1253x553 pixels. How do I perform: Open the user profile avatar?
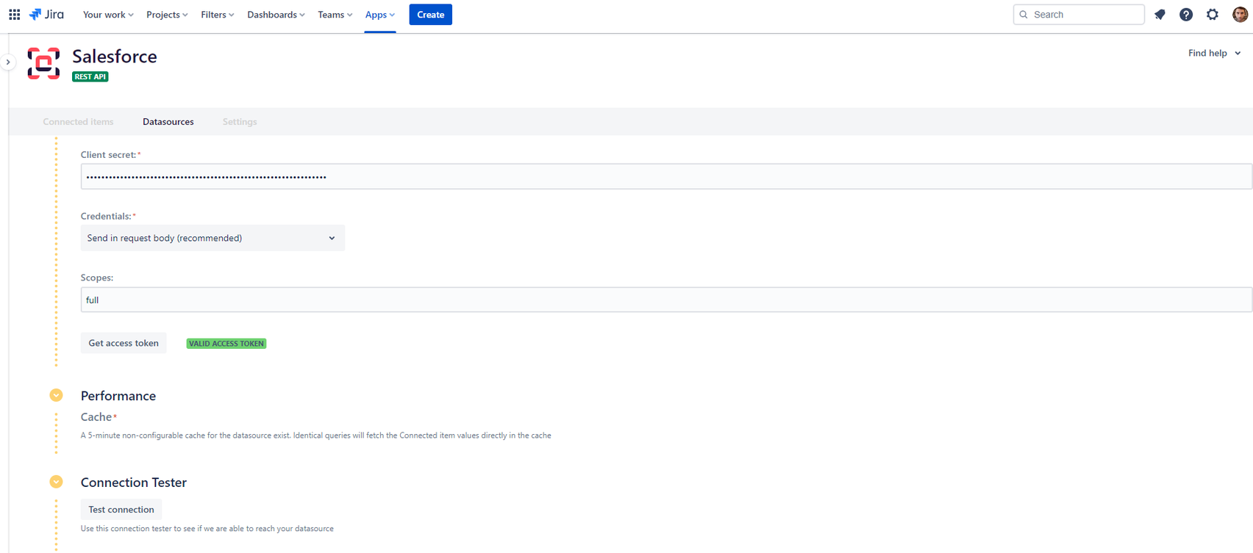point(1239,15)
